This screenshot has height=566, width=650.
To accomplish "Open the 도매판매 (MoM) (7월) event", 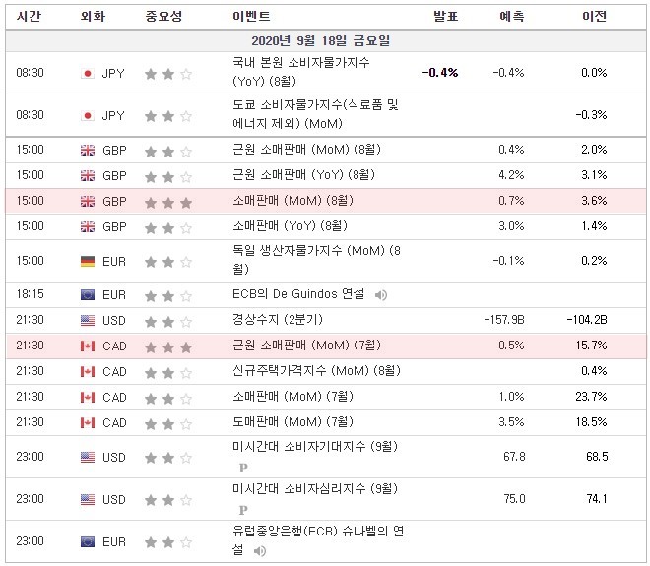I will click(292, 422).
